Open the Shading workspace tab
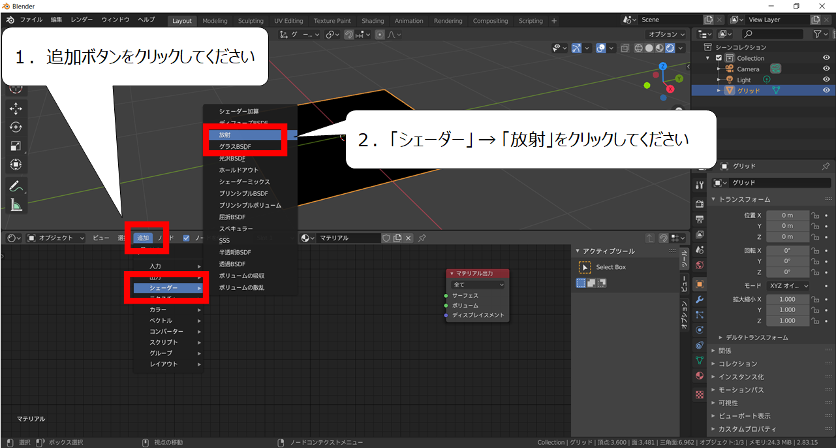Image resolution: width=836 pixels, height=448 pixels. coord(373,21)
